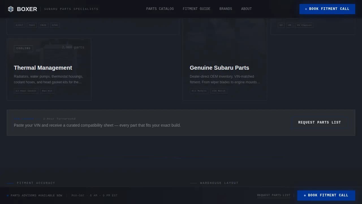This screenshot has width=362, height=204.
Task: Open the Parts Catalog menu
Action: pos(160,9)
